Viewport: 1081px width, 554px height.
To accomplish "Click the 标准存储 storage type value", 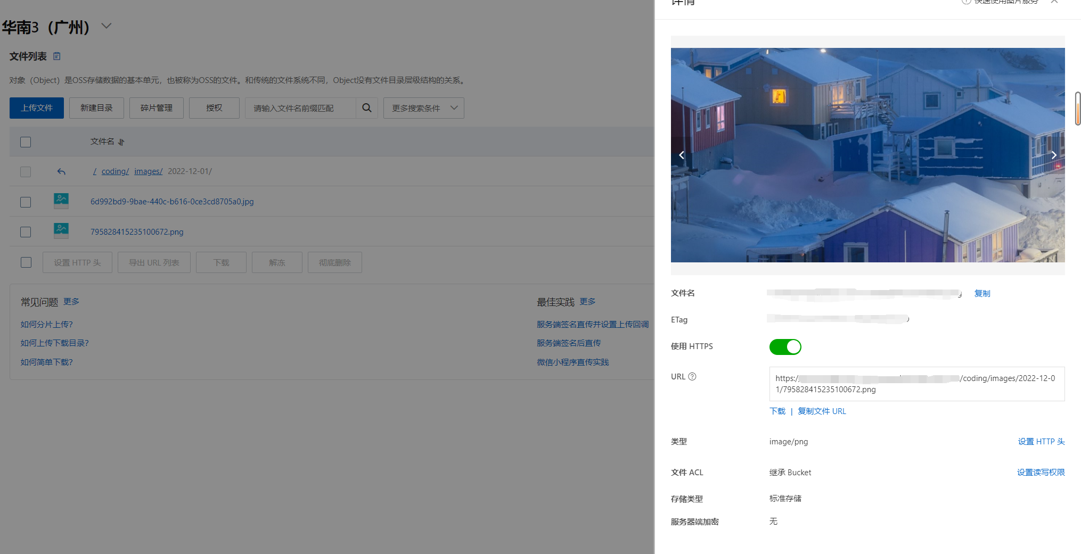I will (x=785, y=499).
